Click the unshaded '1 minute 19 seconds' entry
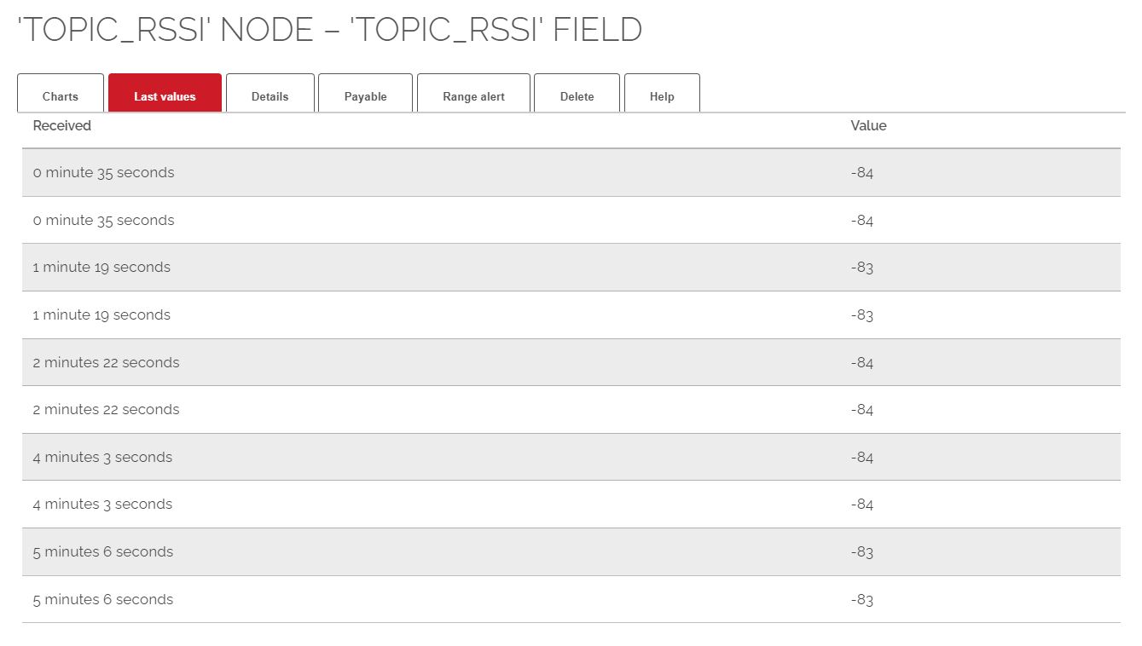 (x=101, y=315)
